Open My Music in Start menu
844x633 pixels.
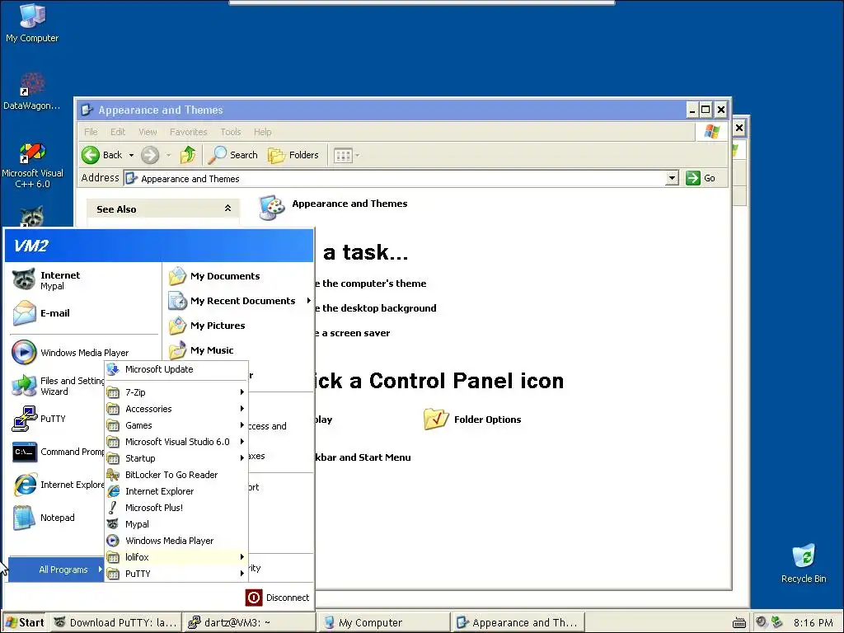point(201,350)
